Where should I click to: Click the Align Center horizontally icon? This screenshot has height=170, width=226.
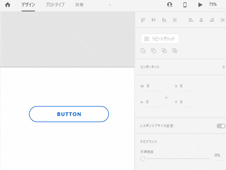[x=201, y=20]
